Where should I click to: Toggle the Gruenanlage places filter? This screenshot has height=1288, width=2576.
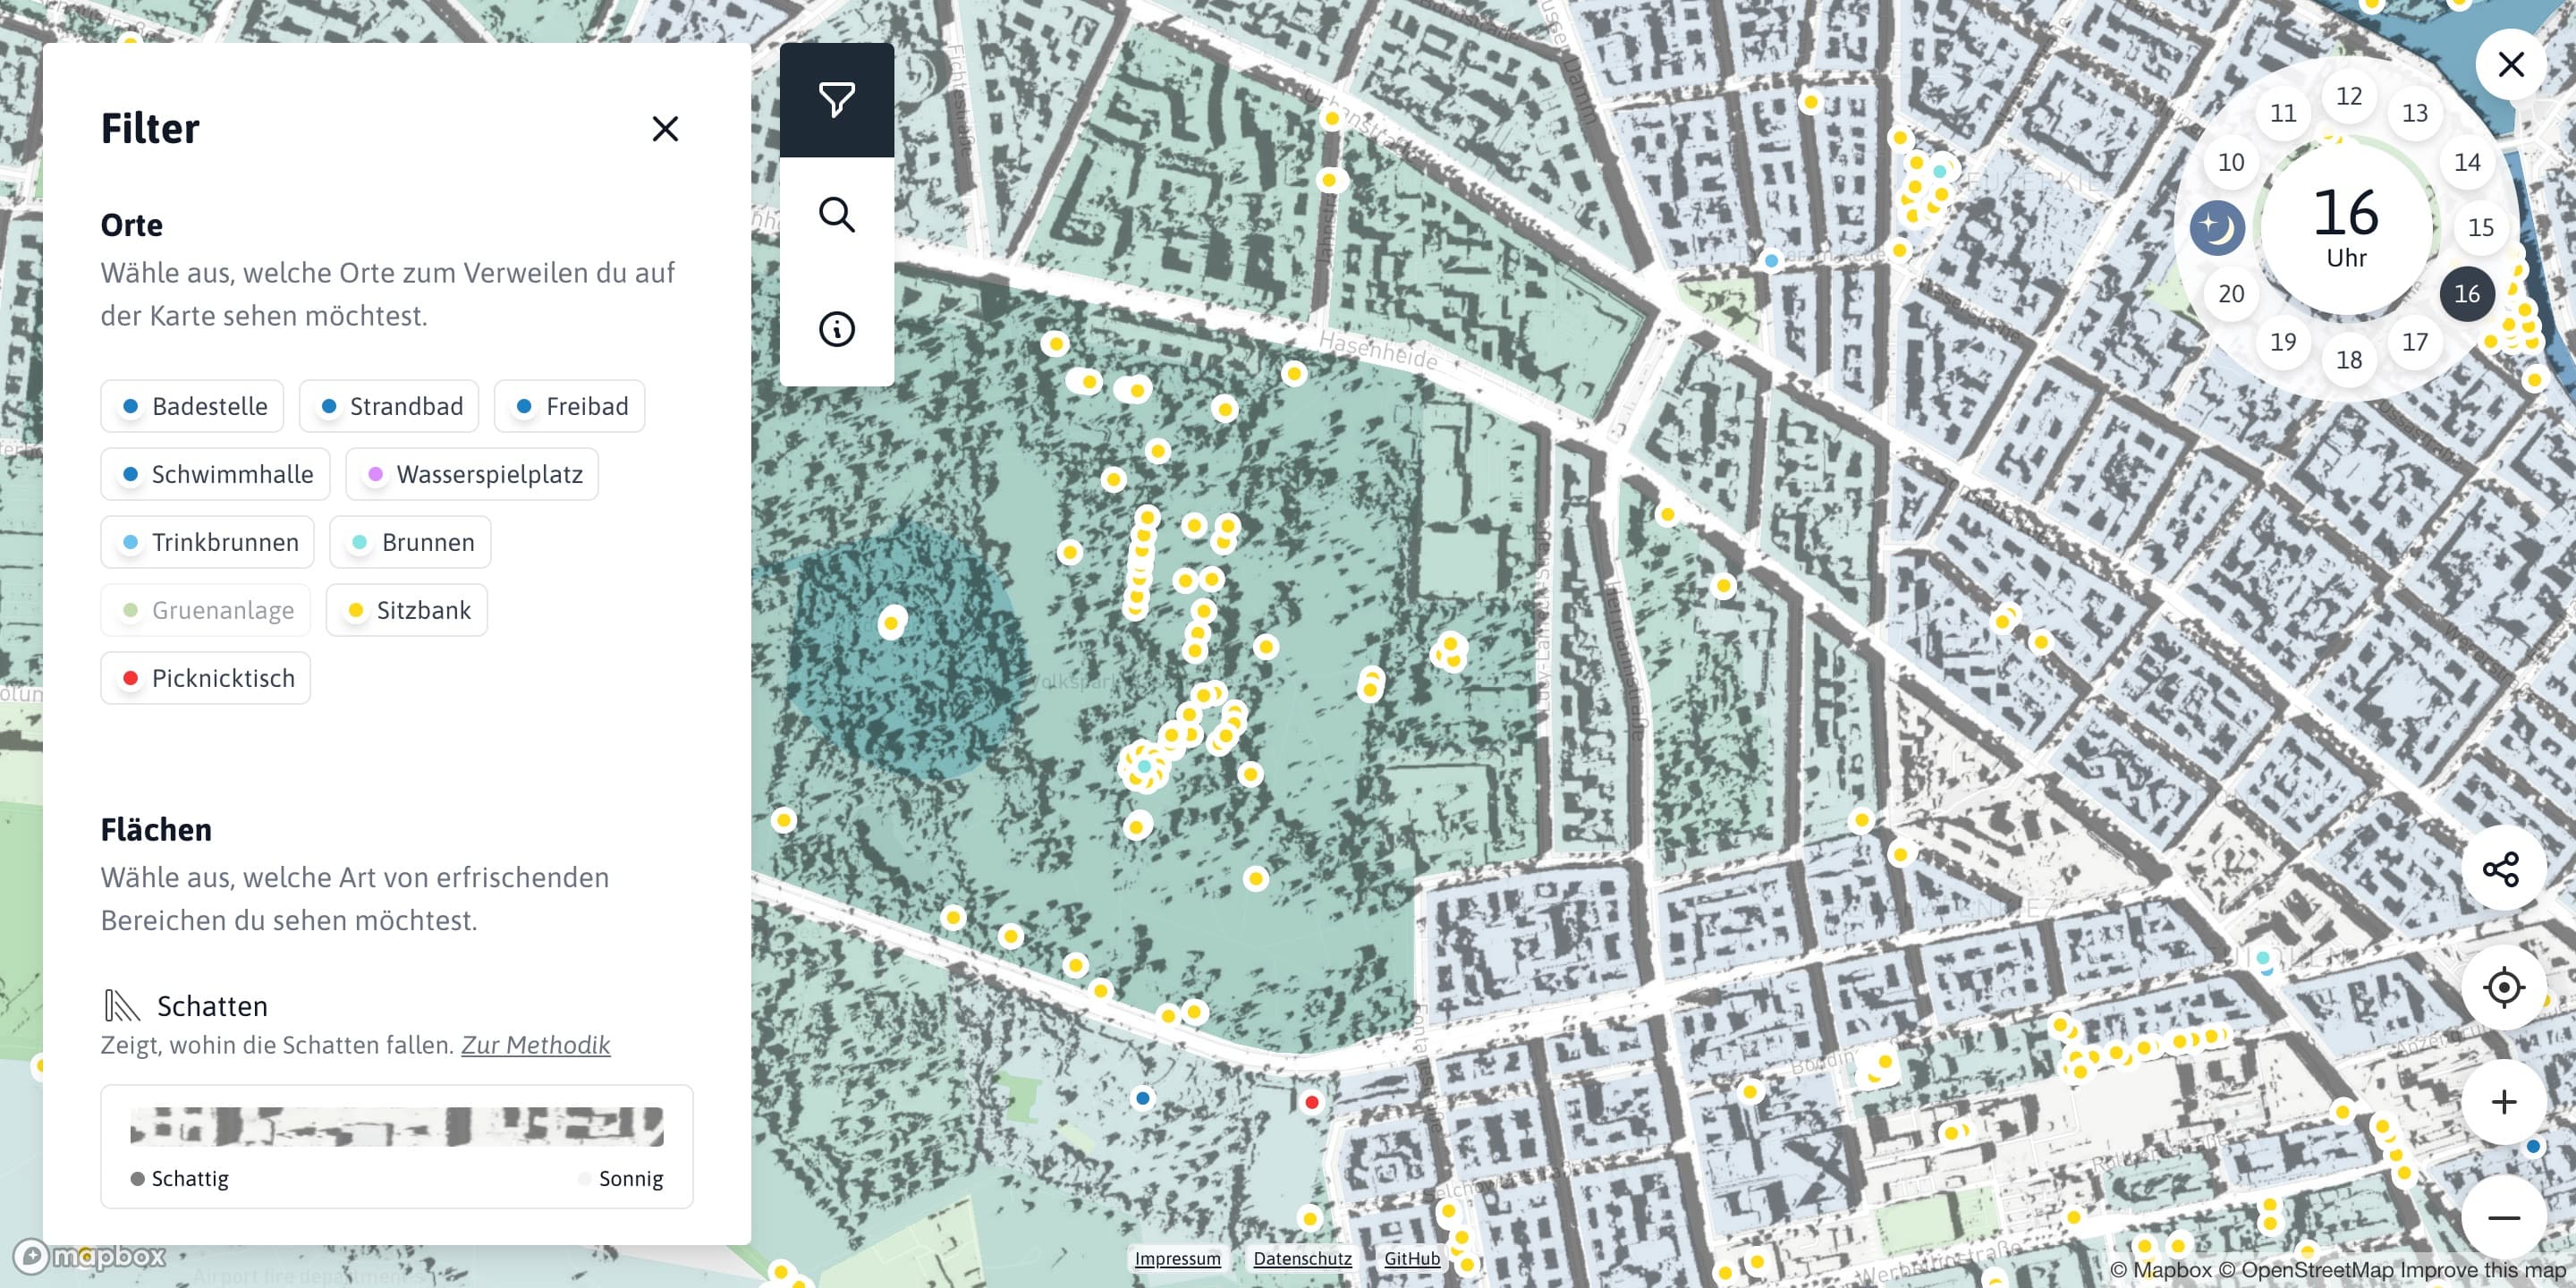(206, 610)
